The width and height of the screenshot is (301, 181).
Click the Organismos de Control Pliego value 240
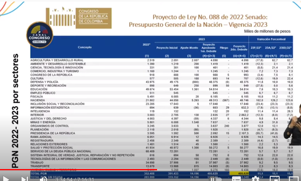227,126
